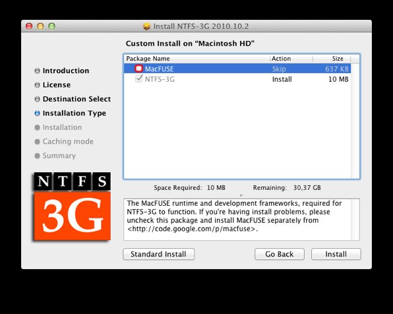Viewport: 393px width, 314px height.
Task: Click the Install action for NTFS-3G
Action: coord(282,79)
